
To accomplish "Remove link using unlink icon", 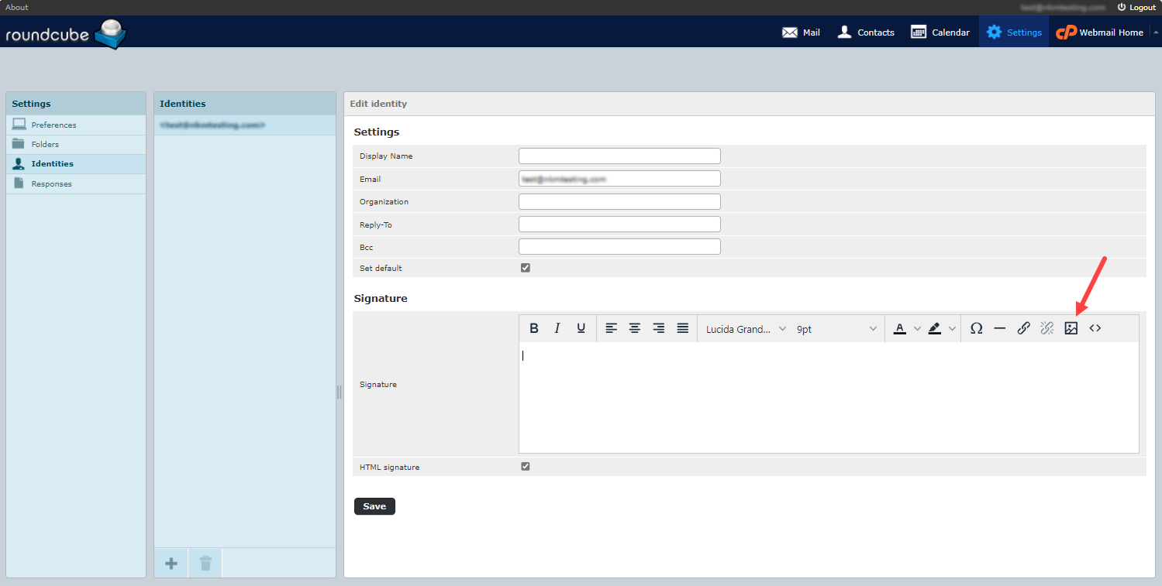I will click(x=1047, y=328).
